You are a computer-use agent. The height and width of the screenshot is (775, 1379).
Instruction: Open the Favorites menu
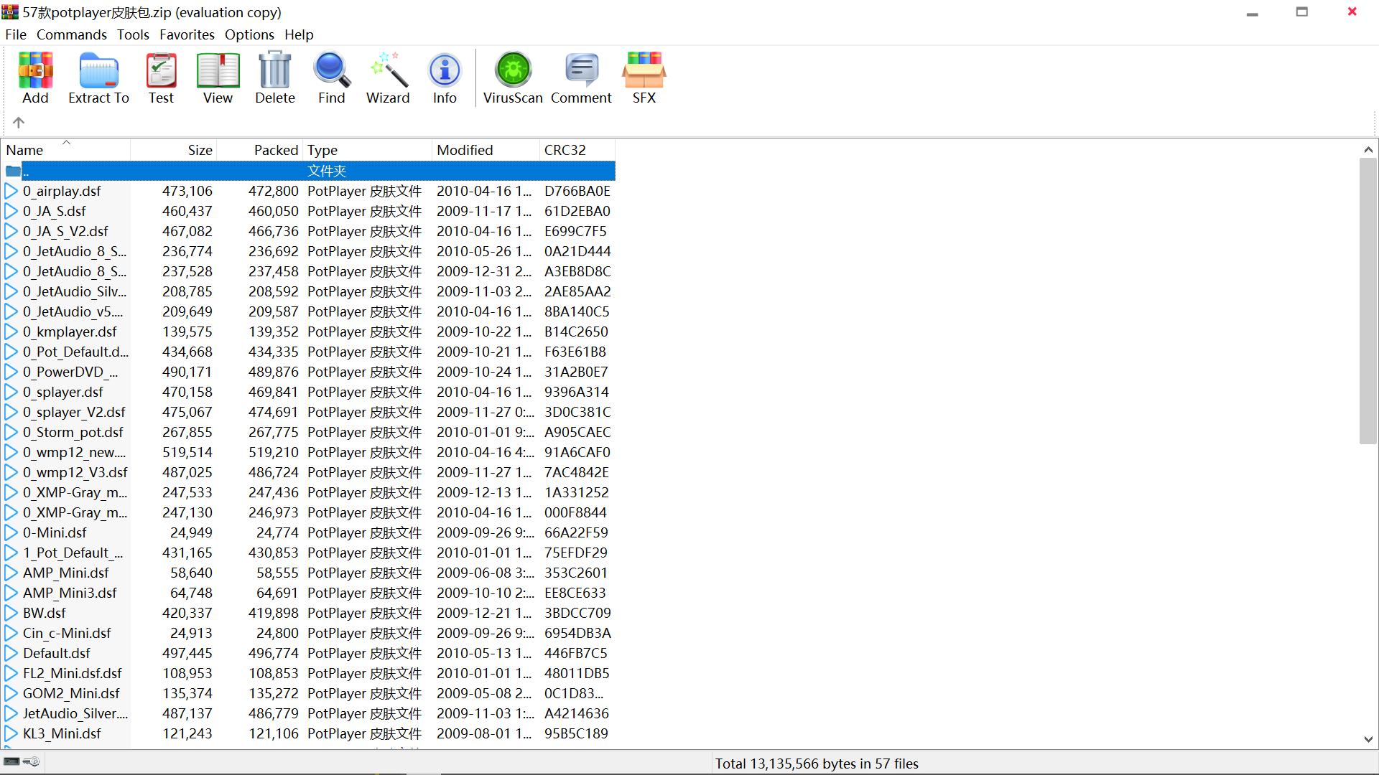coord(187,34)
